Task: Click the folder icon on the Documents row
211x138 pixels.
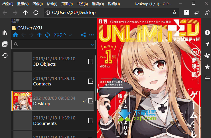Action: 90,121
